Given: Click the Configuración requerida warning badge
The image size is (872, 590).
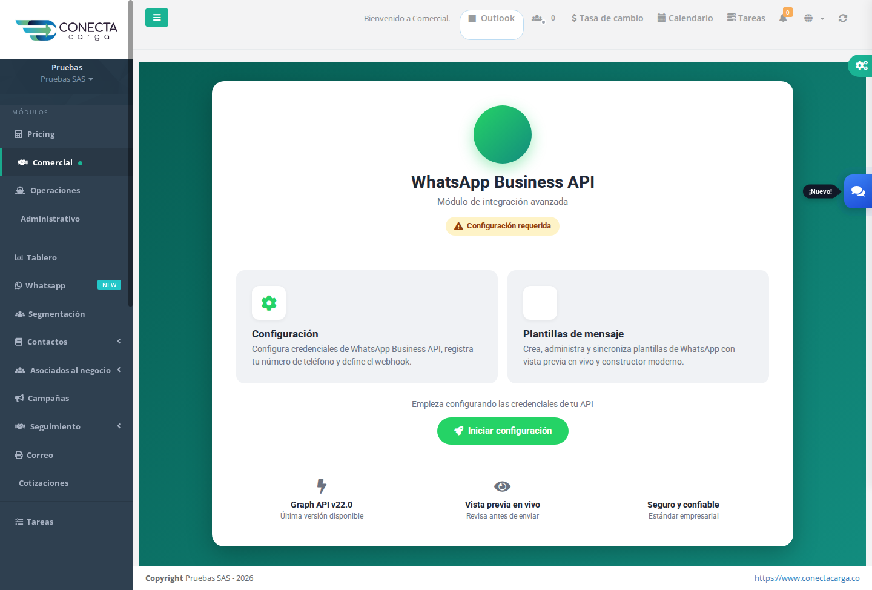Looking at the screenshot, I should coord(503,226).
